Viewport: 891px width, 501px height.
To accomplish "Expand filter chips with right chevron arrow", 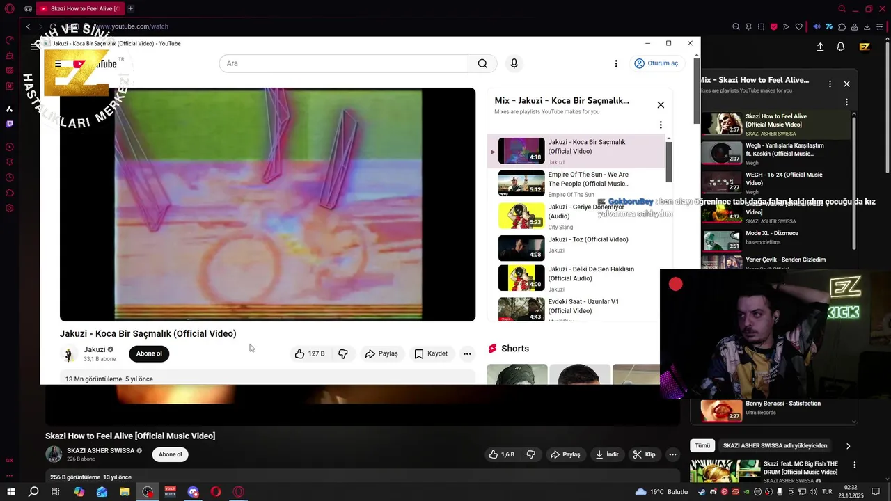I will (848, 446).
